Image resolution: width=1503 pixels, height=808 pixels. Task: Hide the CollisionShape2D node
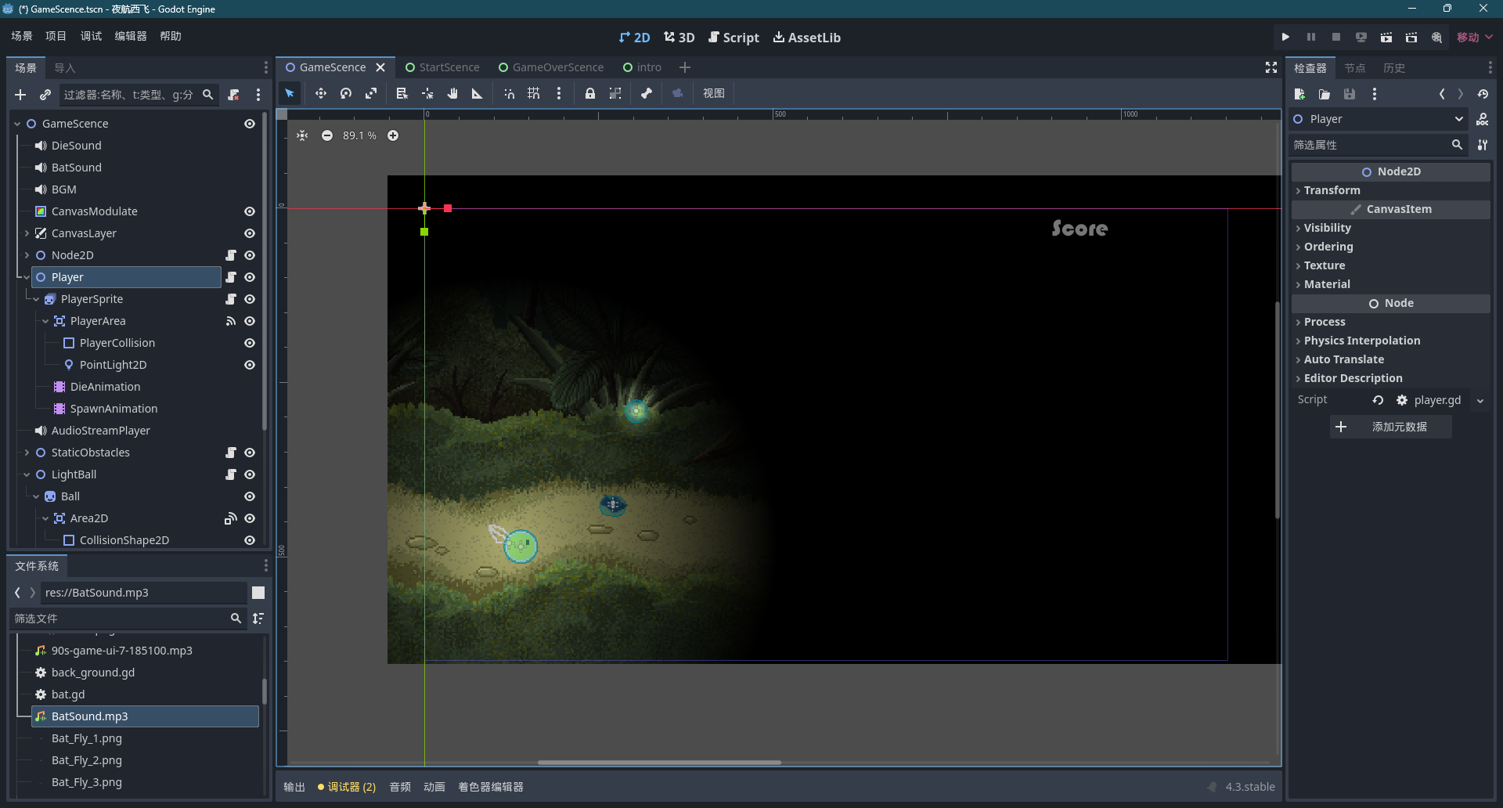click(x=250, y=540)
